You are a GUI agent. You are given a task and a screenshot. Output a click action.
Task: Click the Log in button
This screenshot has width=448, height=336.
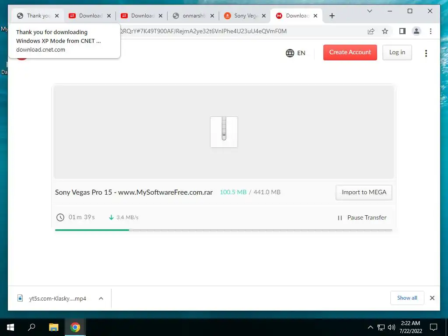click(x=397, y=52)
